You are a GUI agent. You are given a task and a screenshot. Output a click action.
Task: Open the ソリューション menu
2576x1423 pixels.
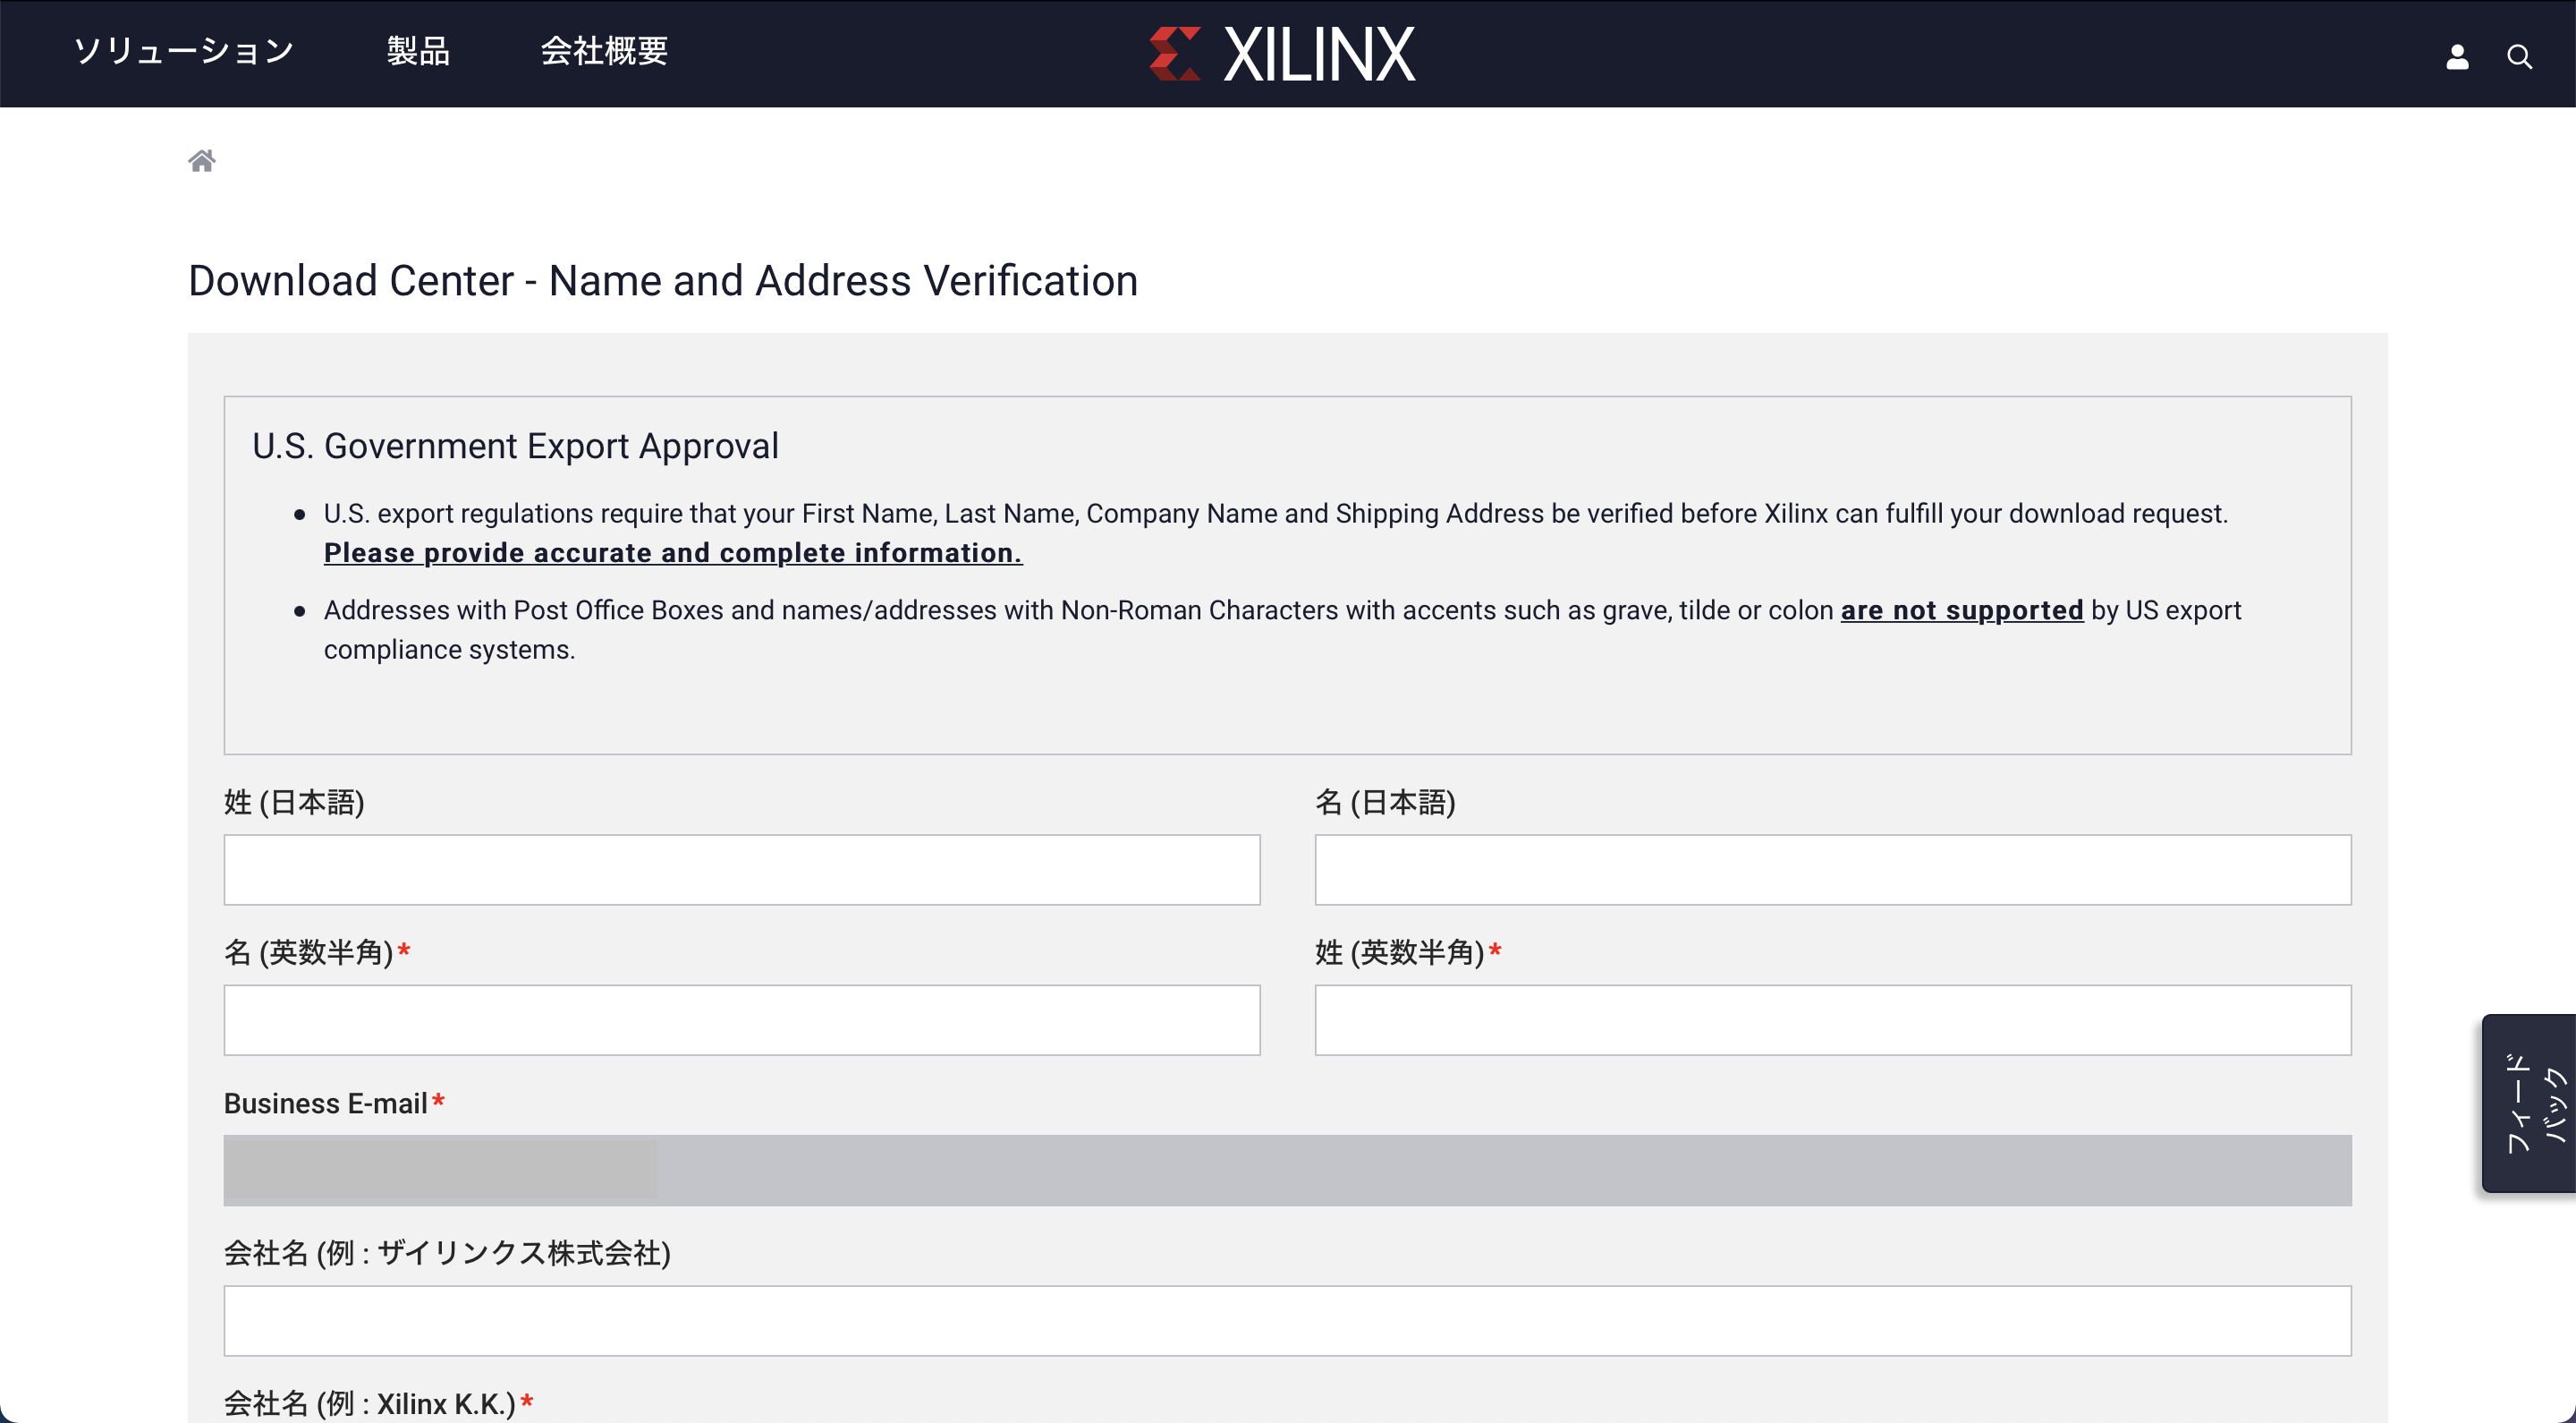pyautogui.click(x=184, y=51)
